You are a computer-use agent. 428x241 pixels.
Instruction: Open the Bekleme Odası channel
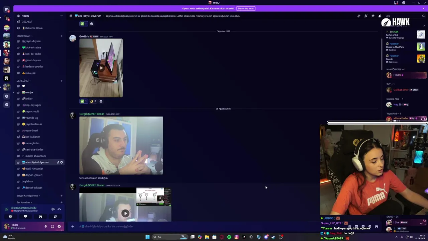coord(39,28)
